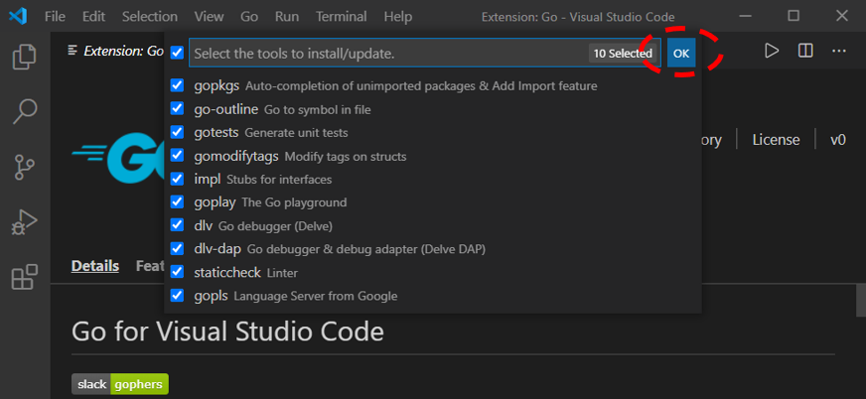The image size is (866, 399).
Task: Open the More Actions ellipsis menu
Action: click(x=839, y=52)
